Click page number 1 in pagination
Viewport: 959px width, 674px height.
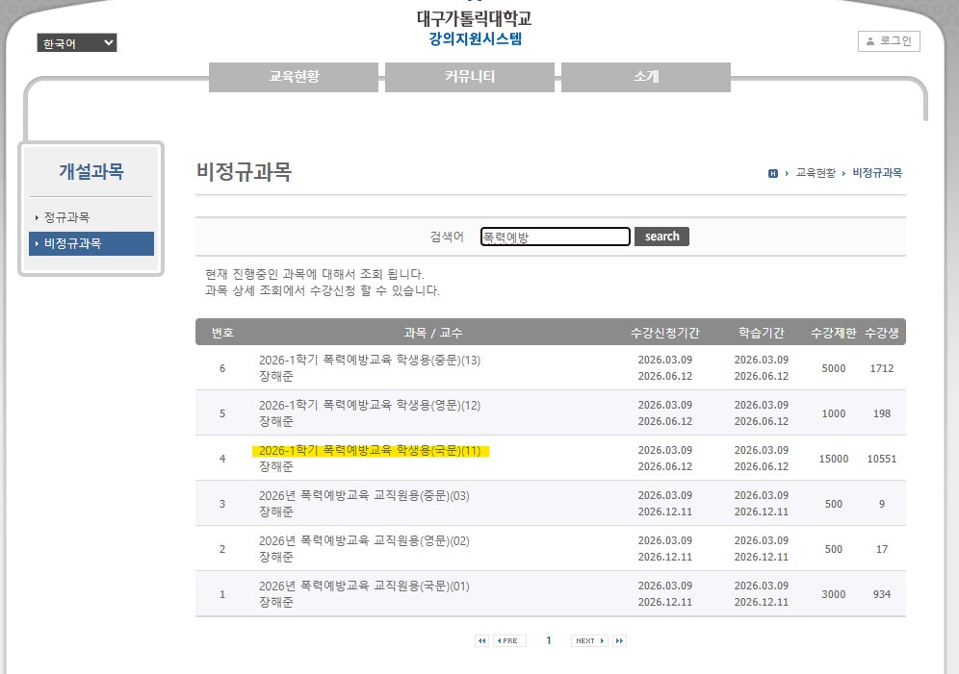[x=549, y=640]
